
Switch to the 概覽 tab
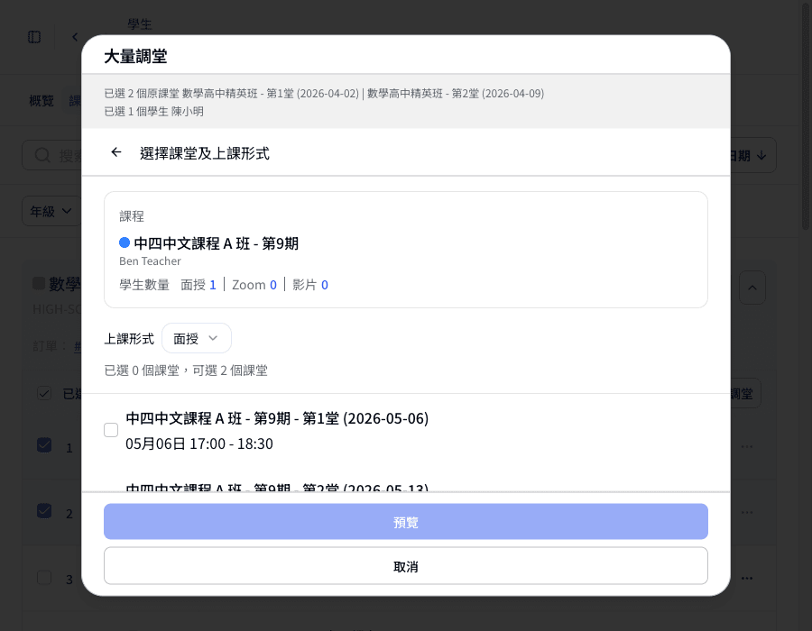(x=42, y=101)
